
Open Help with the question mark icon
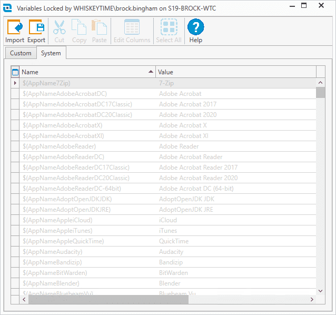[x=195, y=27]
